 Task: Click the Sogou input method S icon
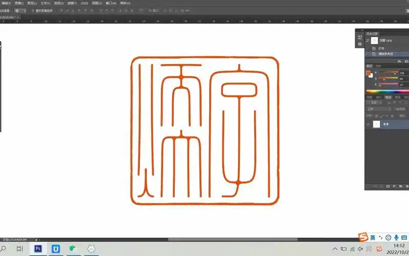pos(363,237)
